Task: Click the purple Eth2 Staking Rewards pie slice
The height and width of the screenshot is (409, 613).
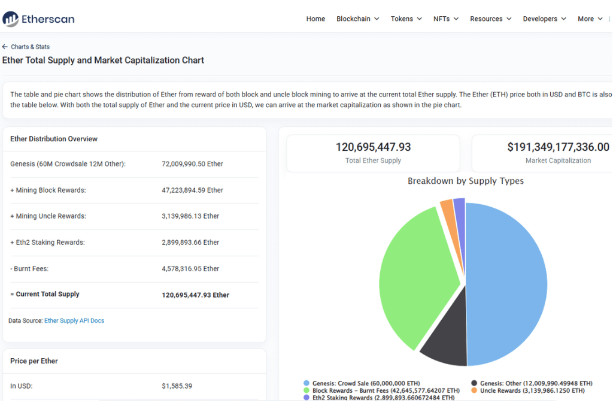Action: [460, 219]
